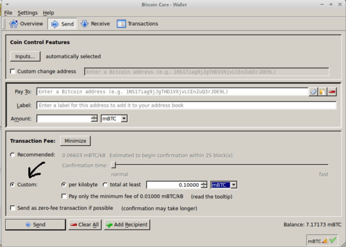
Task: Check Pay only the minimum fee option
Action: point(64,196)
